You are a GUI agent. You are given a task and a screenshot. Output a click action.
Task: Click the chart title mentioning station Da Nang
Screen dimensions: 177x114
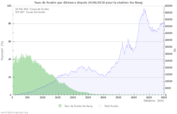coord(88,3)
